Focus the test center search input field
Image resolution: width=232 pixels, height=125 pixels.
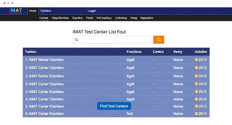click(113, 40)
